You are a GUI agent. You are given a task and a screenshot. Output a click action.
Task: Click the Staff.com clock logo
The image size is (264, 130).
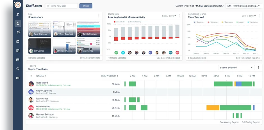coord(18,5)
